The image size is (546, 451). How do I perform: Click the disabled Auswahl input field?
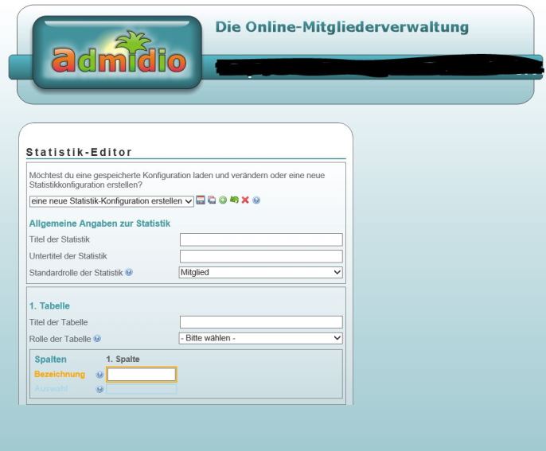tap(142, 389)
